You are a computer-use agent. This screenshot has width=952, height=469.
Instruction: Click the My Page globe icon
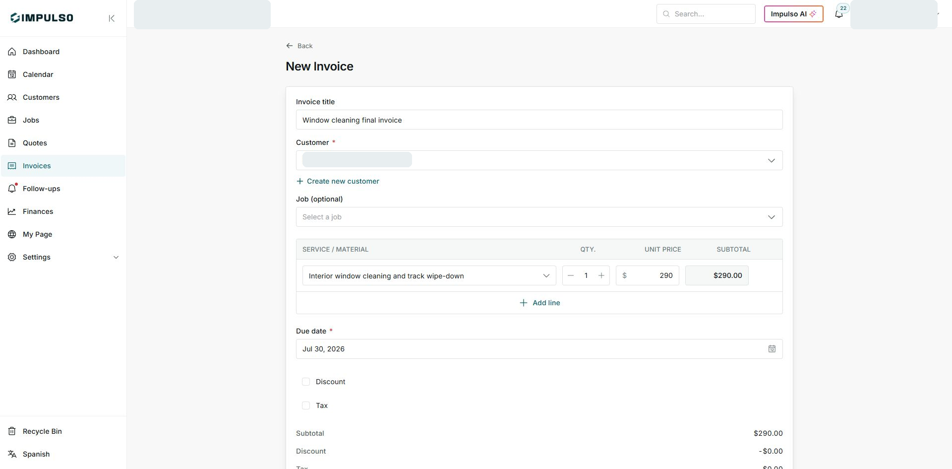[x=12, y=234]
